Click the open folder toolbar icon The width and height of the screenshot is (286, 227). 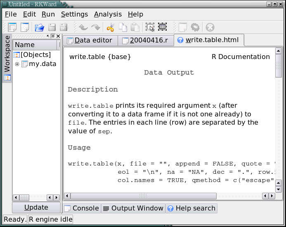click(40, 28)
